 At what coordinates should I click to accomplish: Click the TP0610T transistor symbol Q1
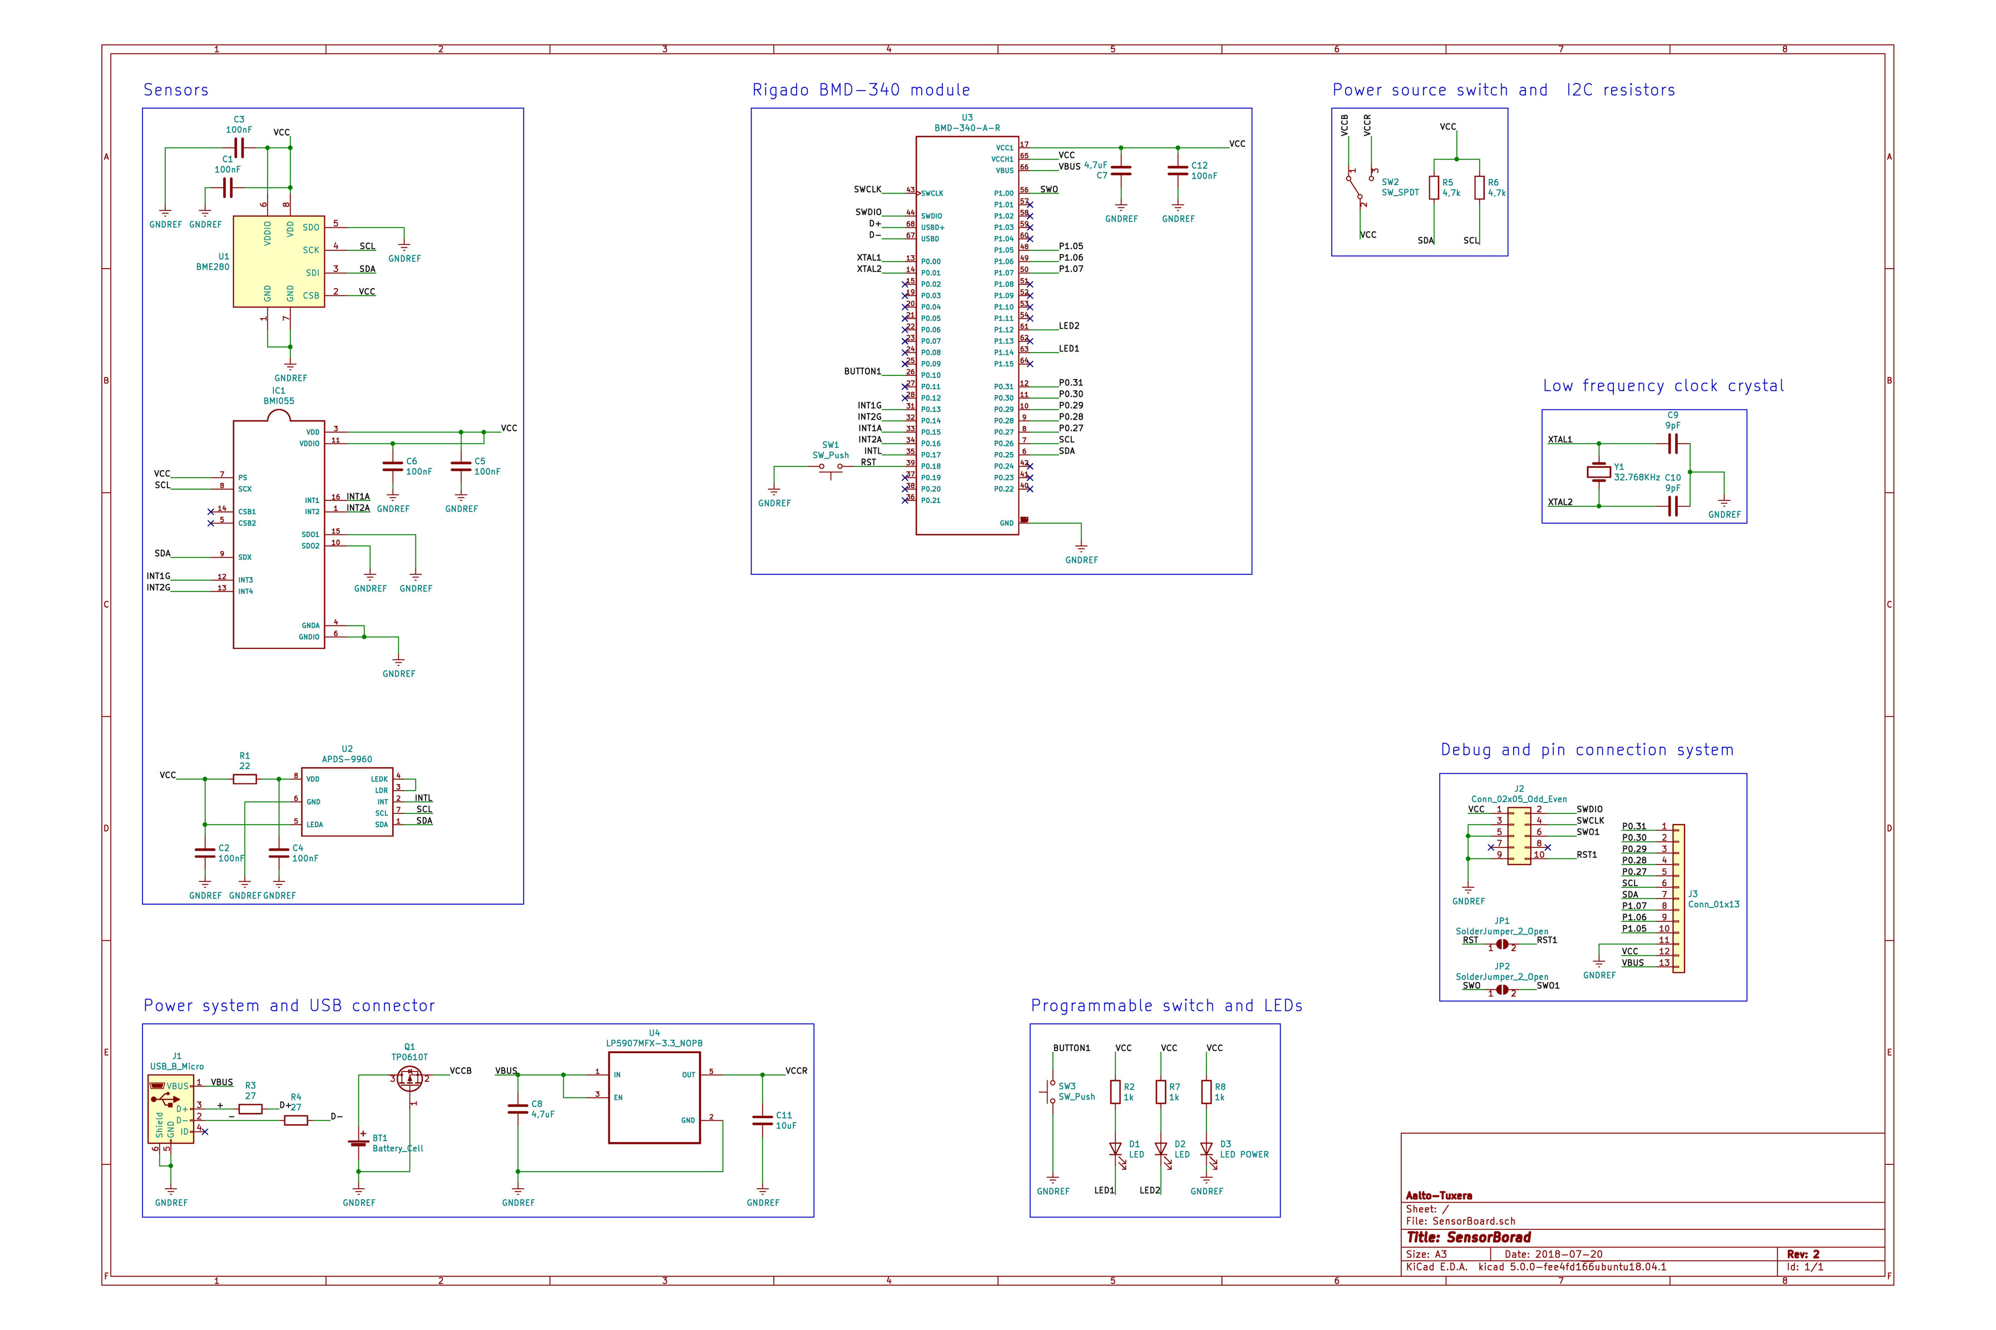(410, 1078)
